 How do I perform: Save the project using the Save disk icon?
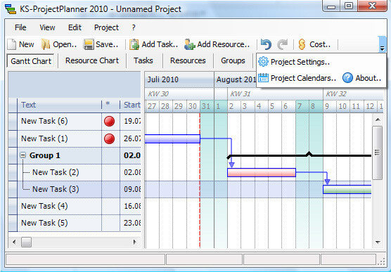(89, 44)
